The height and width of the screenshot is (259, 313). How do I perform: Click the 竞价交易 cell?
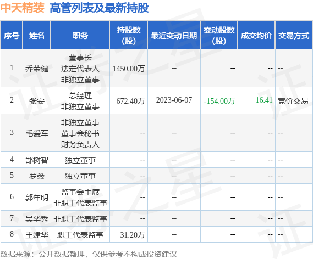click(x=293, y=101)
